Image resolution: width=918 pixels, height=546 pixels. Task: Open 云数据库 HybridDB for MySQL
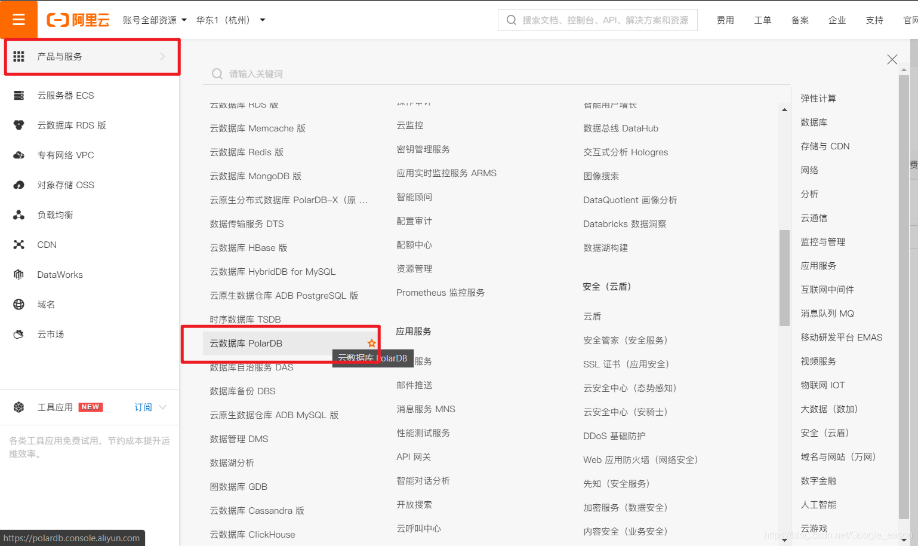273,272
